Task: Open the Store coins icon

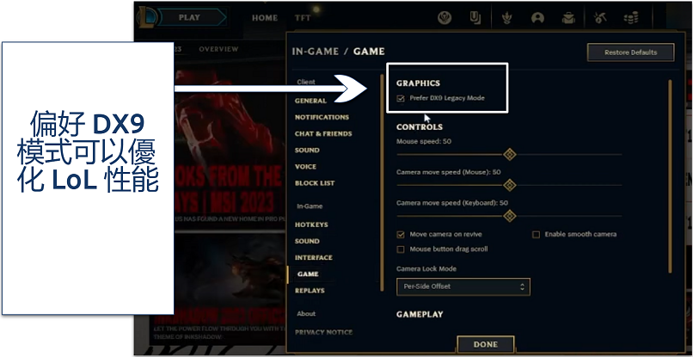Action: [x=631, y=18]
